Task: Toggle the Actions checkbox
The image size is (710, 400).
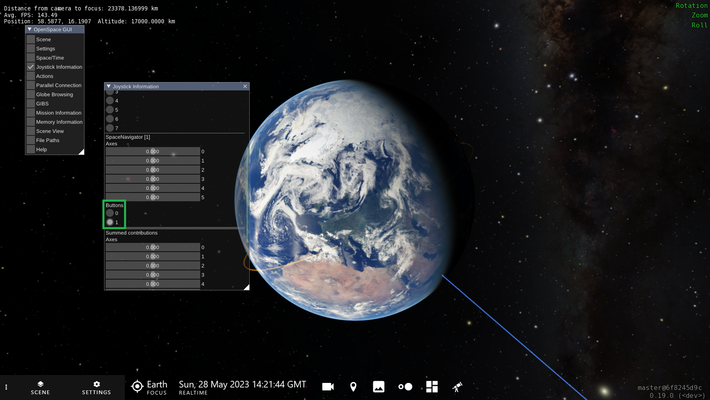Action: pos(31,76)
